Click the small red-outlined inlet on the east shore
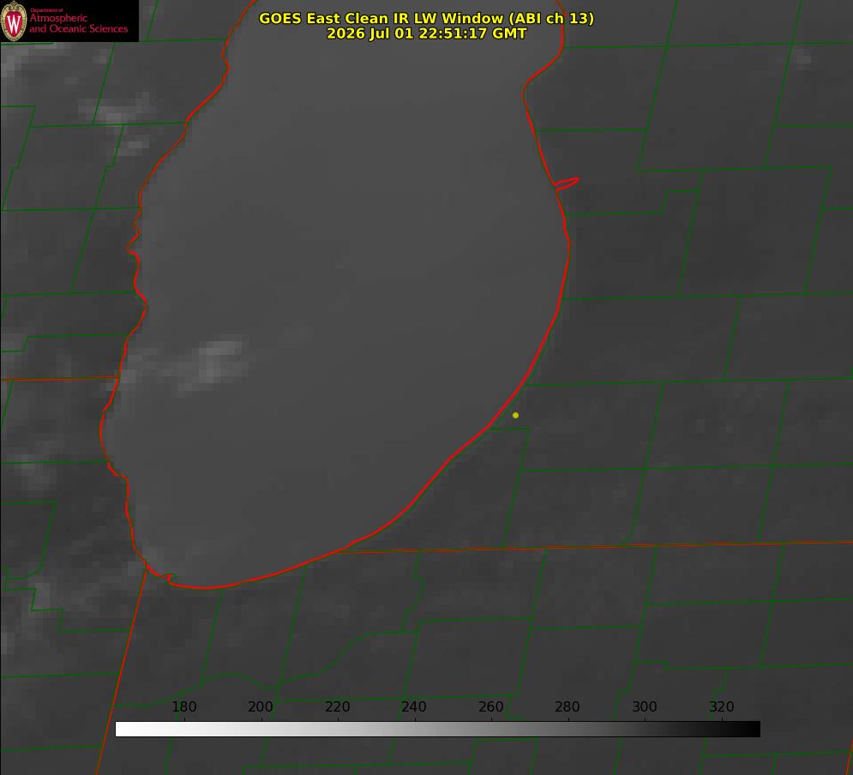 tap(567, 183)
